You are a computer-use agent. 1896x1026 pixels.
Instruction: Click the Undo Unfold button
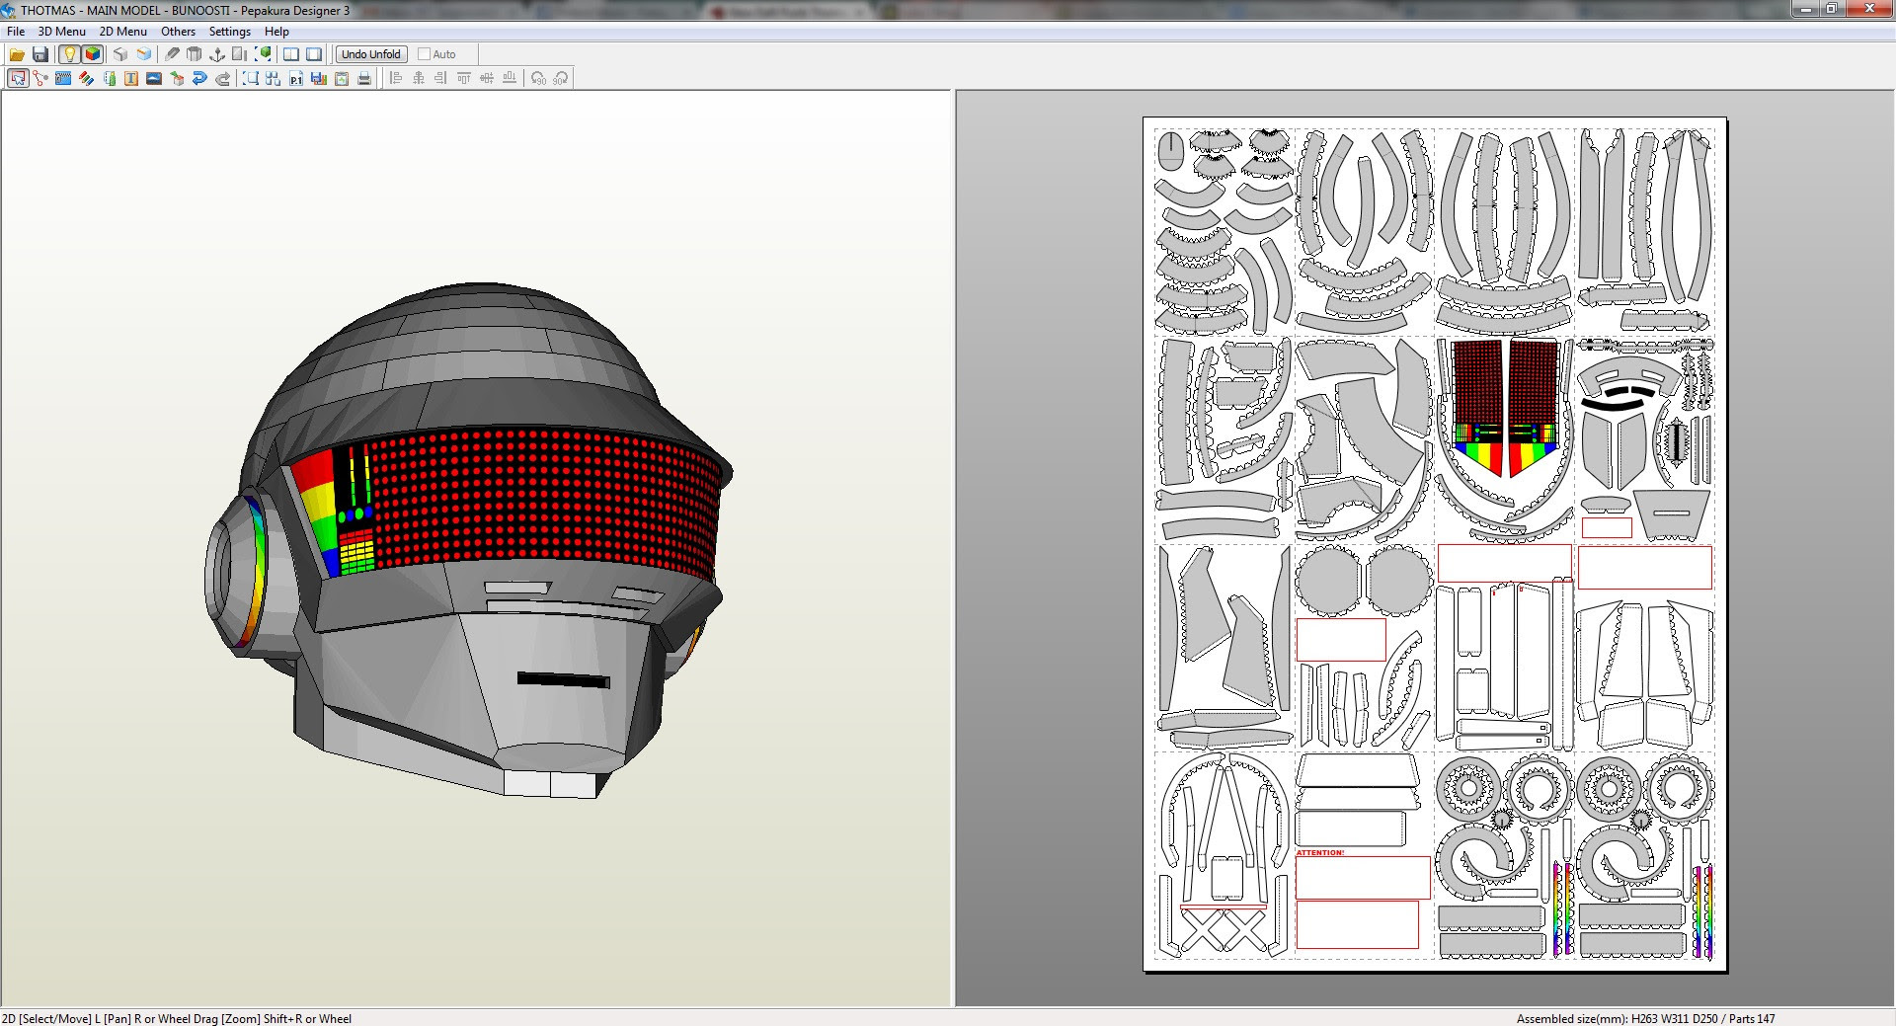pyautogui.click(x=371, y=54)
